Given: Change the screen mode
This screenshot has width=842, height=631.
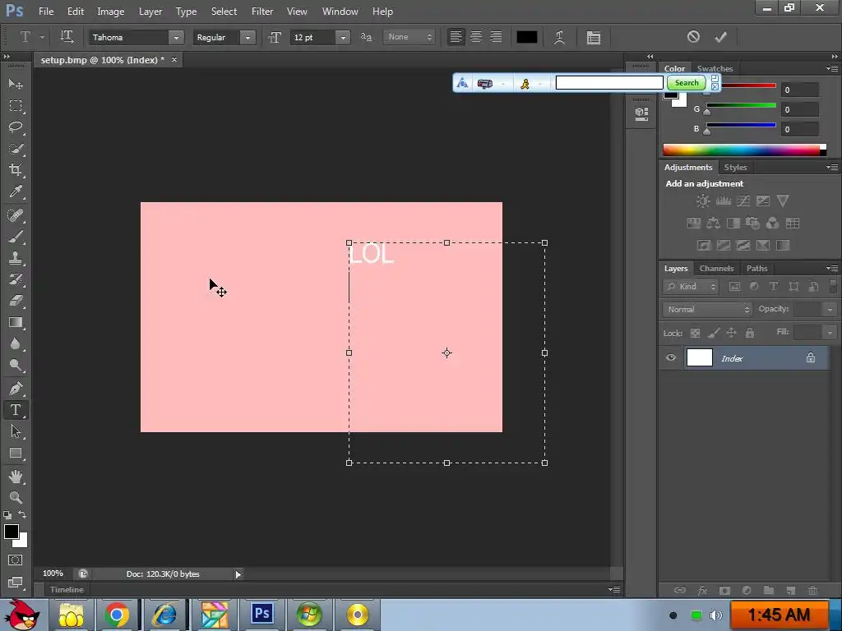Looking at the screenshot, I should point(16,583).
